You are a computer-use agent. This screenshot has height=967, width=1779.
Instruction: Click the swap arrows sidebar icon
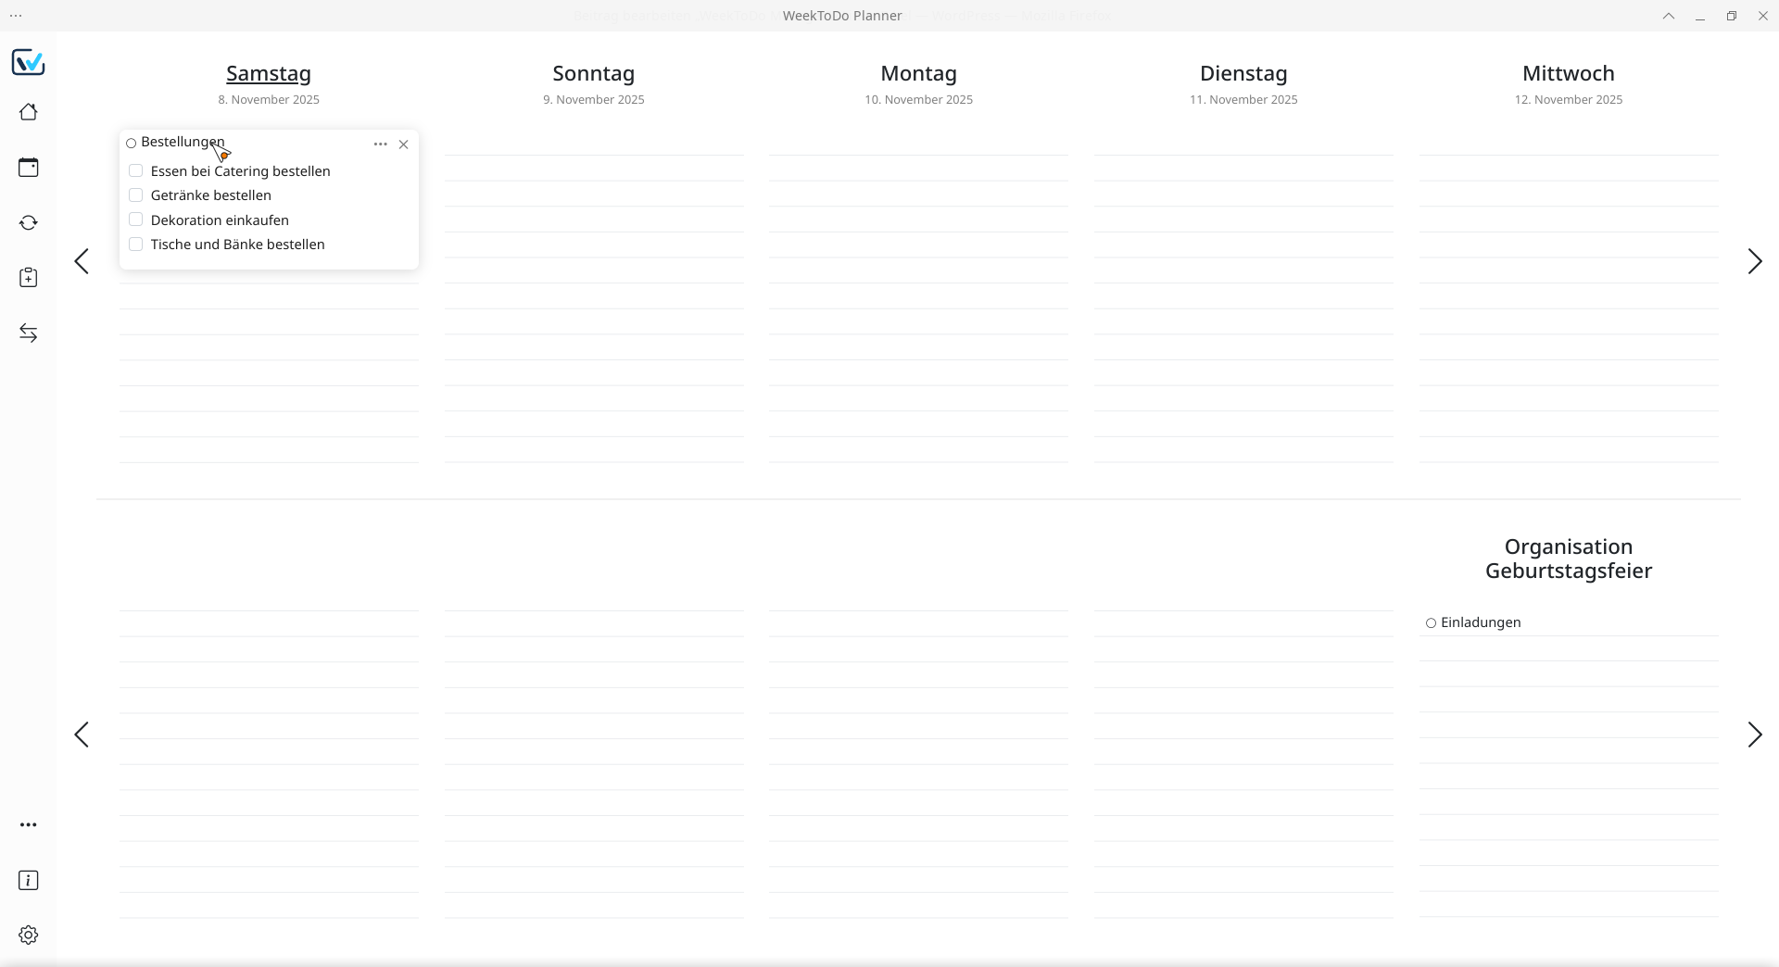click(29, 333)
